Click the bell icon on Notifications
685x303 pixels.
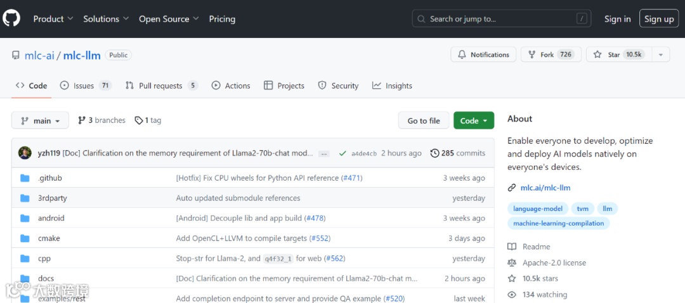[x=462, y=55]
